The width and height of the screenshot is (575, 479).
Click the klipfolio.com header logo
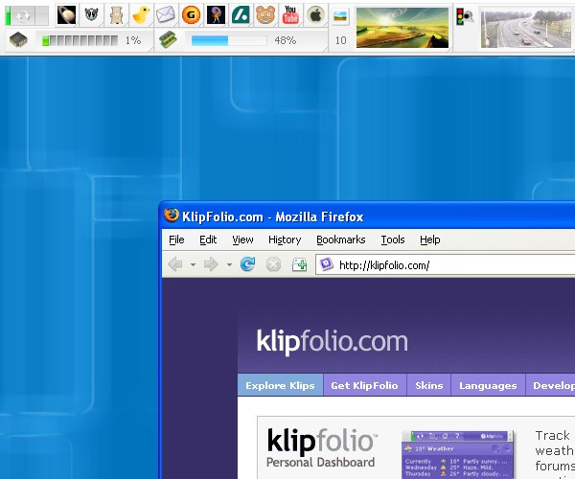(x=333, y=342)
